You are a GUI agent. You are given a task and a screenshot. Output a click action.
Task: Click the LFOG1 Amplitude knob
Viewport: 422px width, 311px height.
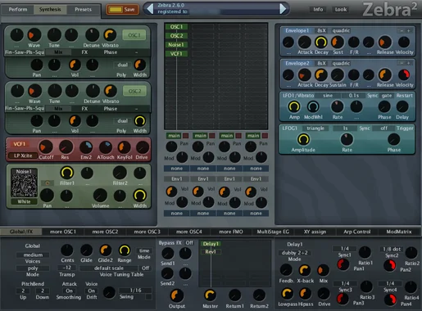[x=303, y=139]
